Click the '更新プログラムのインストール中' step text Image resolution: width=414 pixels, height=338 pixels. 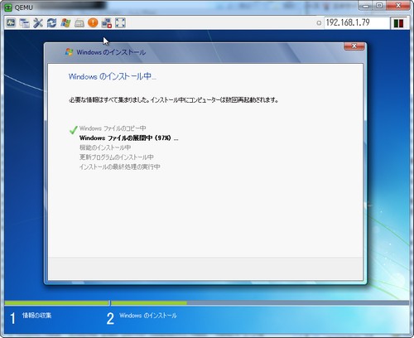(117, 157)
